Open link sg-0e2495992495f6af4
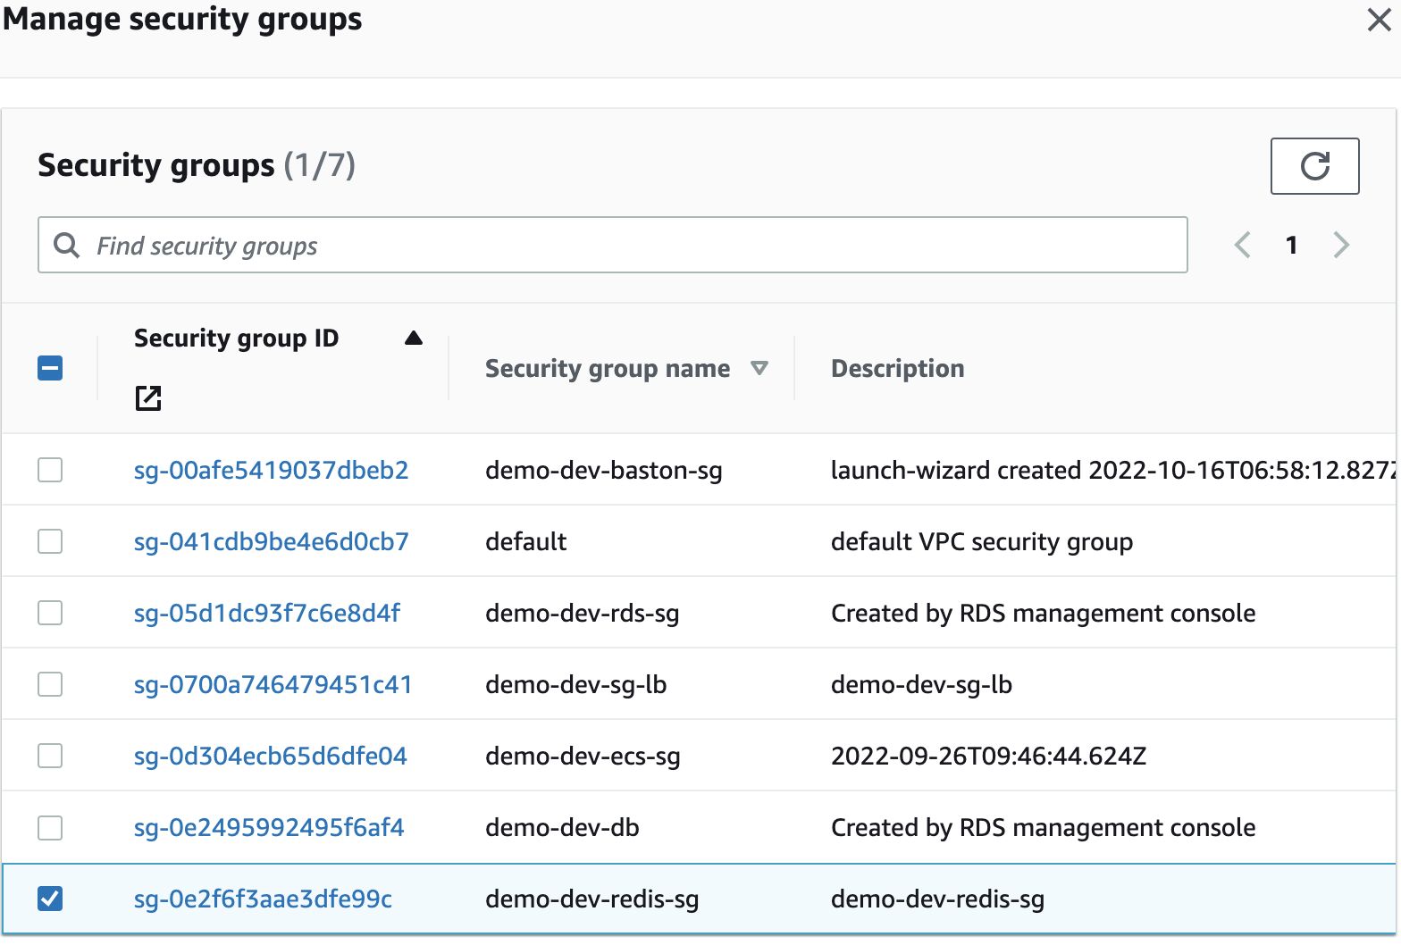Viewport: 1401px width, 945px height. pos(269,828)
